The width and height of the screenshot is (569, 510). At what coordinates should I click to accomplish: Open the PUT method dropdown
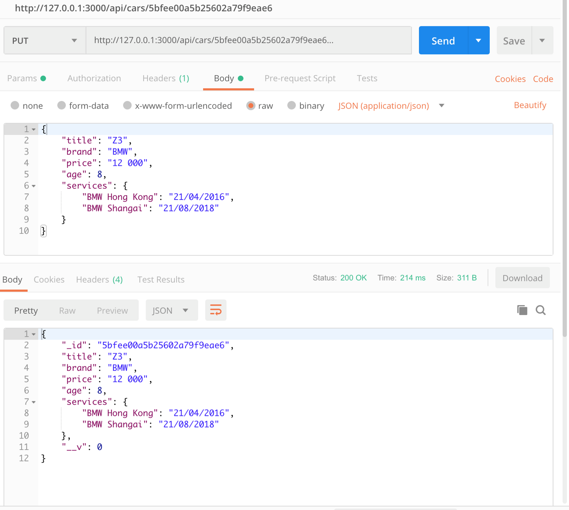click(45, 40)
